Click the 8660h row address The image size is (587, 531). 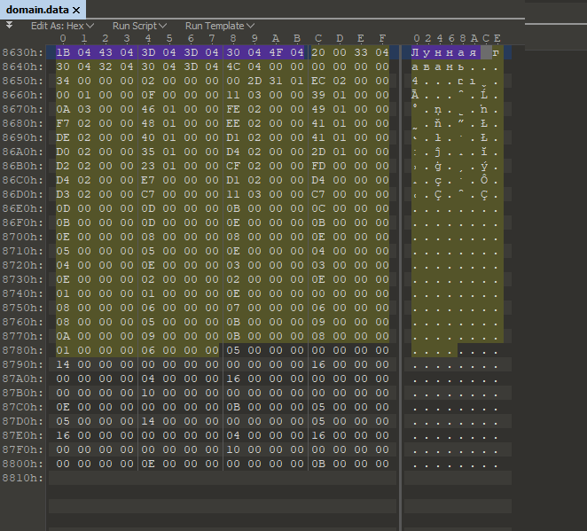(x=23, y=95)
